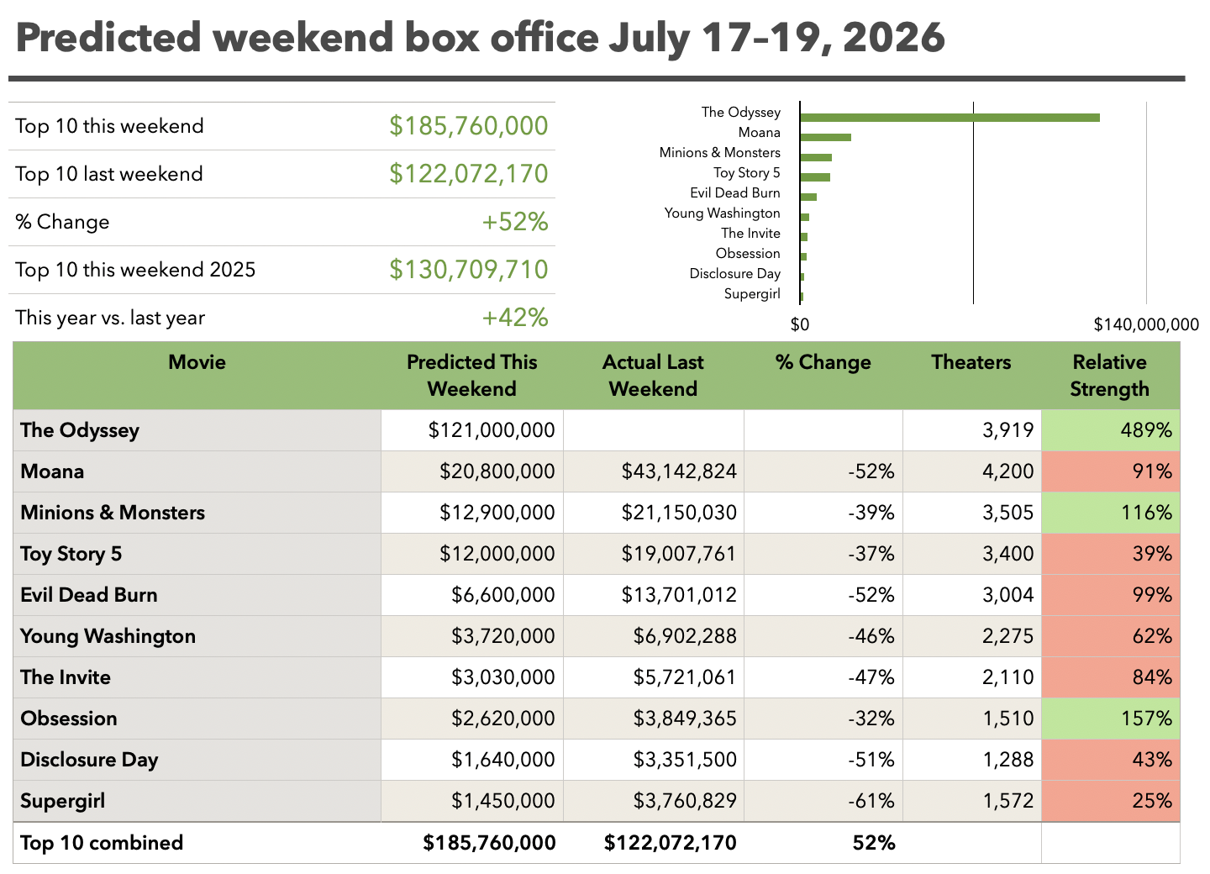Click Moana's 91% red strength cell
Image resolution: width=1210 pixels, height=874 pixels.
coord(1110,471)
